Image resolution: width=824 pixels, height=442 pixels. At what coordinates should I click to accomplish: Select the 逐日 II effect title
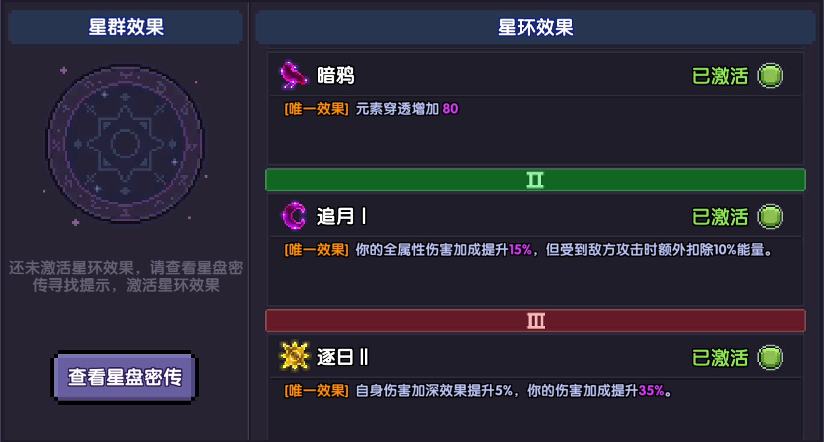[x=343, y=358]
